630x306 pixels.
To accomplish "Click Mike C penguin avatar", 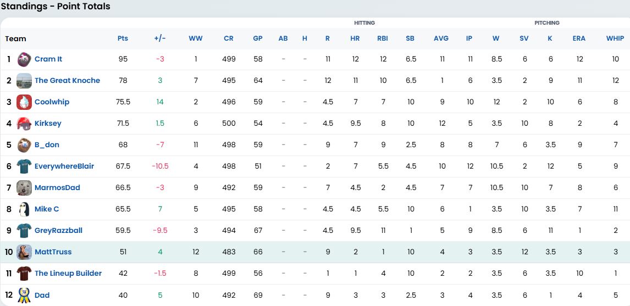I will [x=24, y=209].
